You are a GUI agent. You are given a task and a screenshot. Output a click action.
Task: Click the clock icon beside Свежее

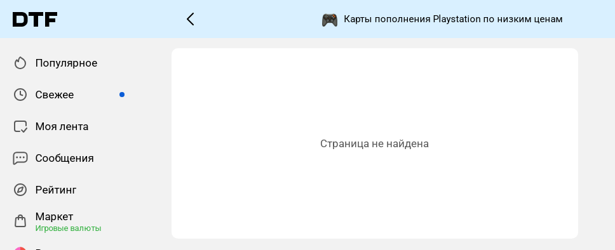click(x=20, y=95)
